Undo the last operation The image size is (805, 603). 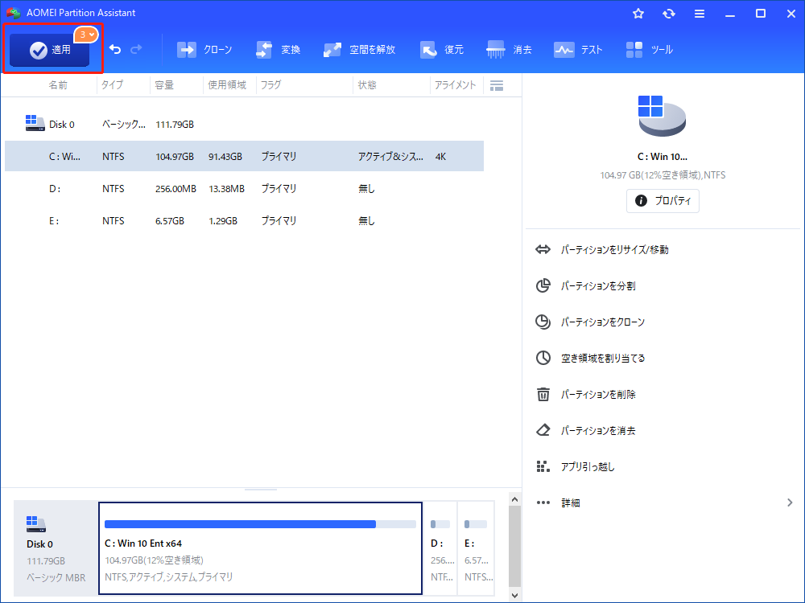click(115, 49)
